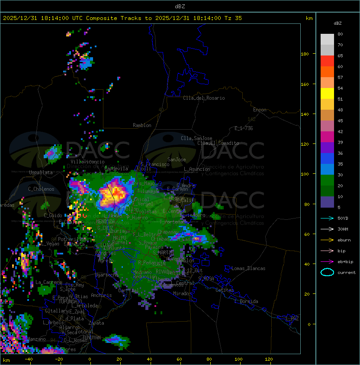Click the Manzano map label
360x365 pixels.
(36, 339)
